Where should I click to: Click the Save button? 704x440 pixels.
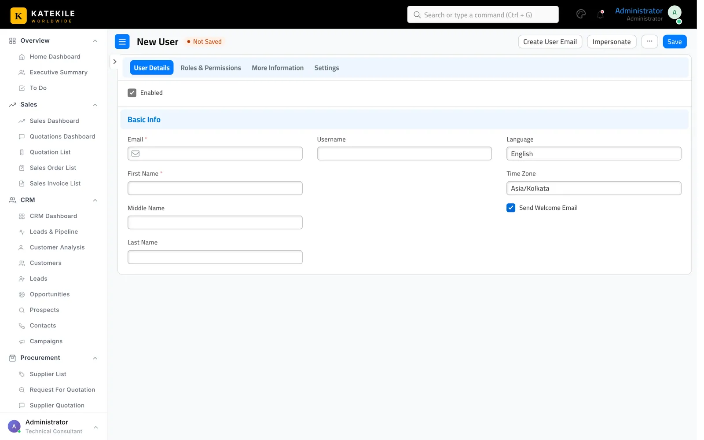click(675, 42)
